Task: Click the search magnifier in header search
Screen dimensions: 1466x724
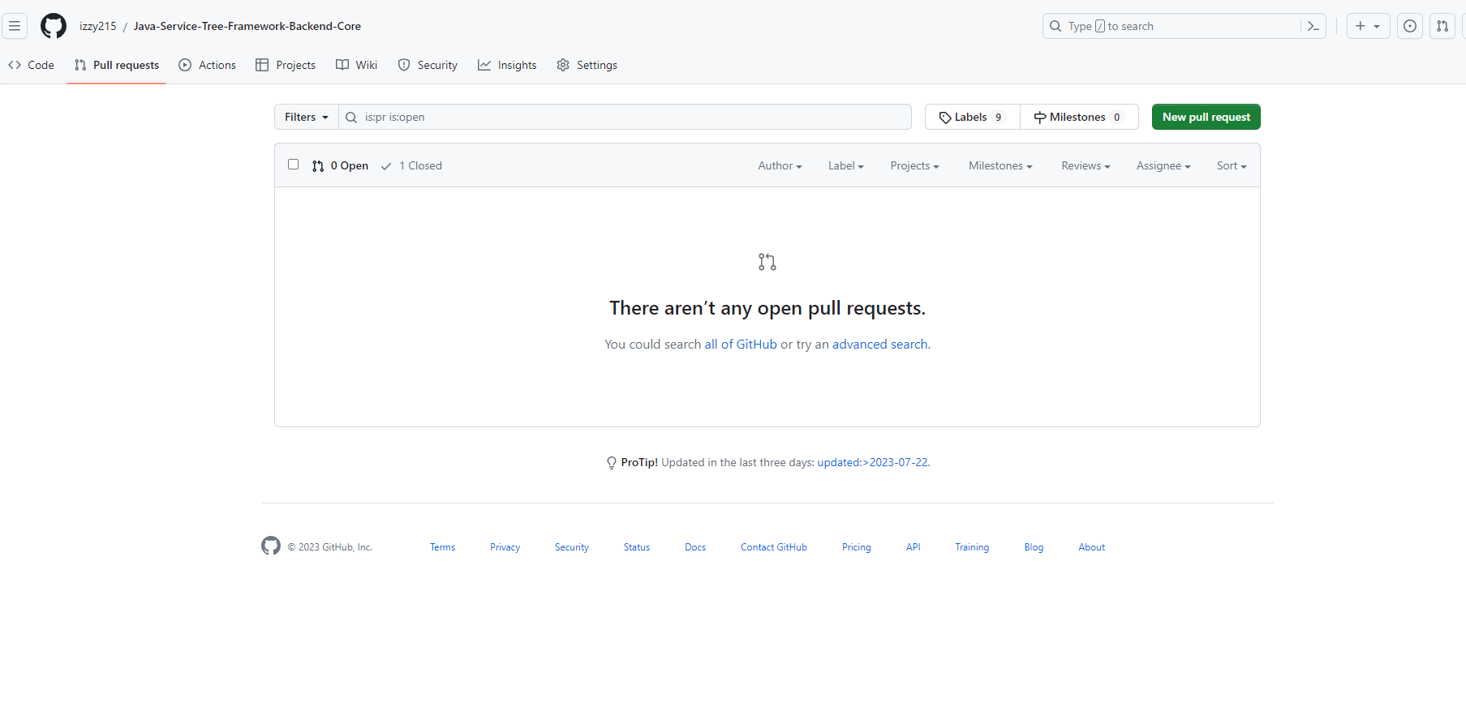Action: [1055, 26]
